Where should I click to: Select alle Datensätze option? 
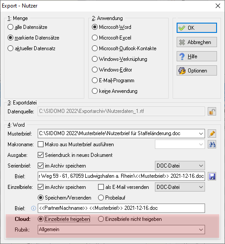point(10,27)
